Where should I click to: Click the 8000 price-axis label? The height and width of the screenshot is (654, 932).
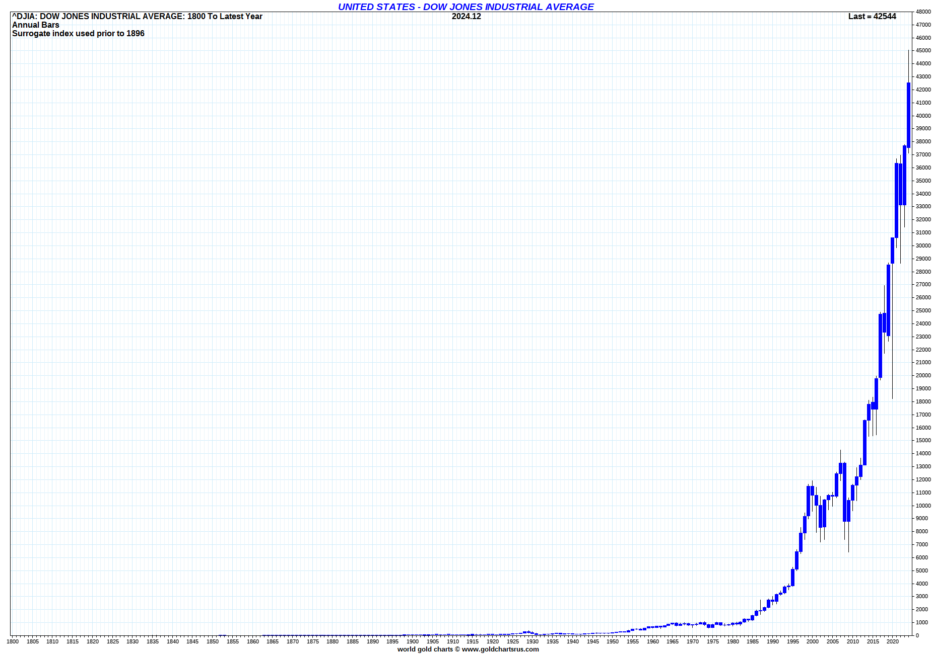click(921, 531)
